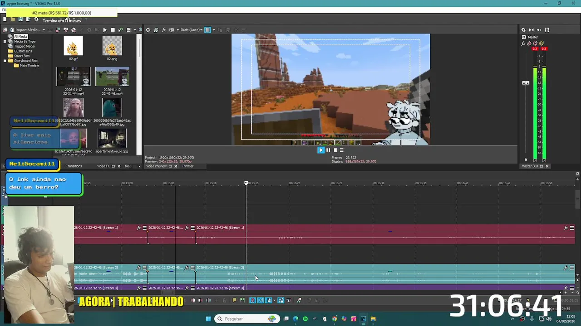
Task: Open the Import Media dropdown arrow
Action: coord(44,30)
